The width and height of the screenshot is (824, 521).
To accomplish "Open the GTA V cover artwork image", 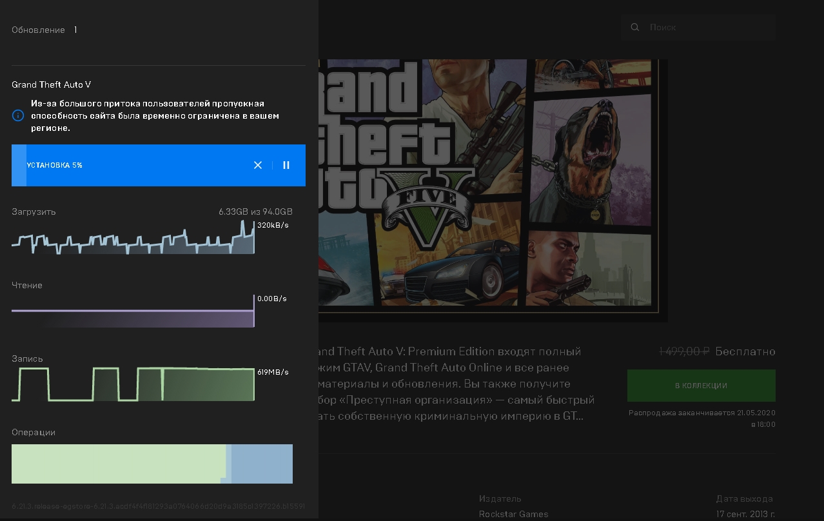I will tap(493, 190).
